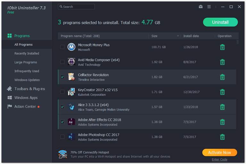
Task: Uncheck the Alice 3 3.3.1.2 checkbox
Action: coord(62,107)
